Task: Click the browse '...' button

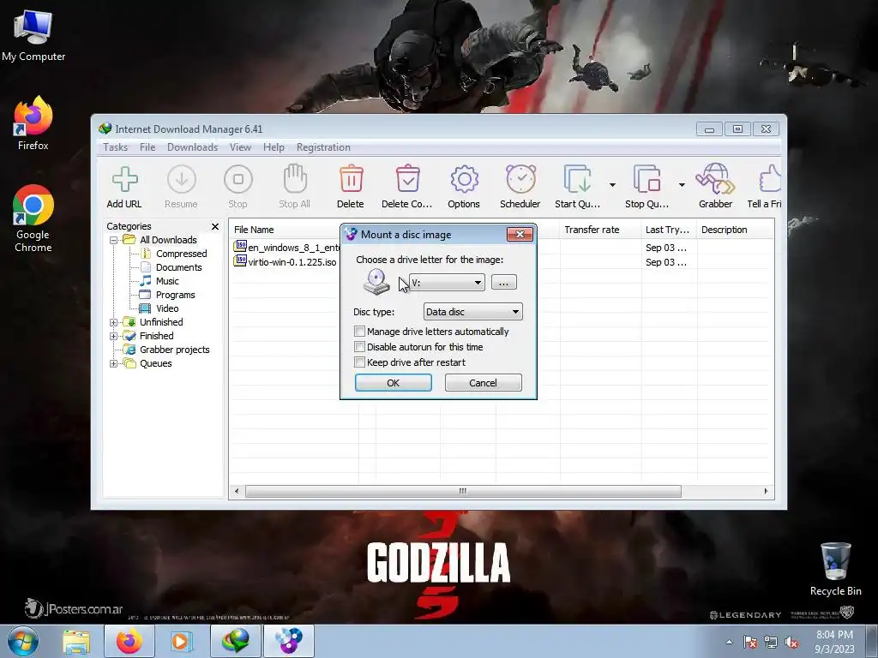Action: pos(503,283)
